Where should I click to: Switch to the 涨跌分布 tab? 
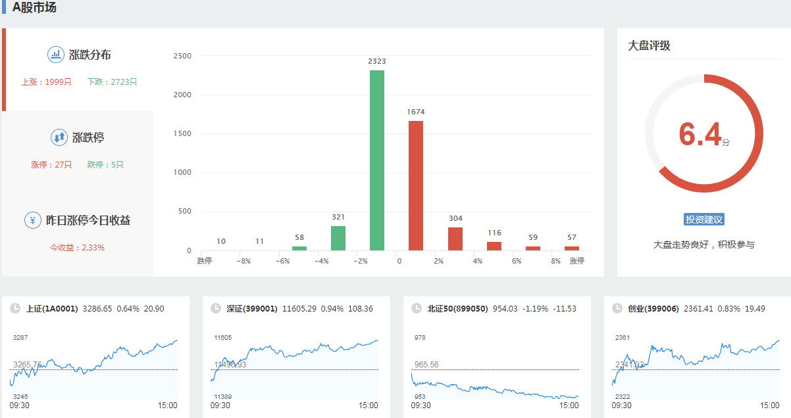[x=89, y=55]
